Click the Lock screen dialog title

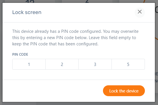27,12
